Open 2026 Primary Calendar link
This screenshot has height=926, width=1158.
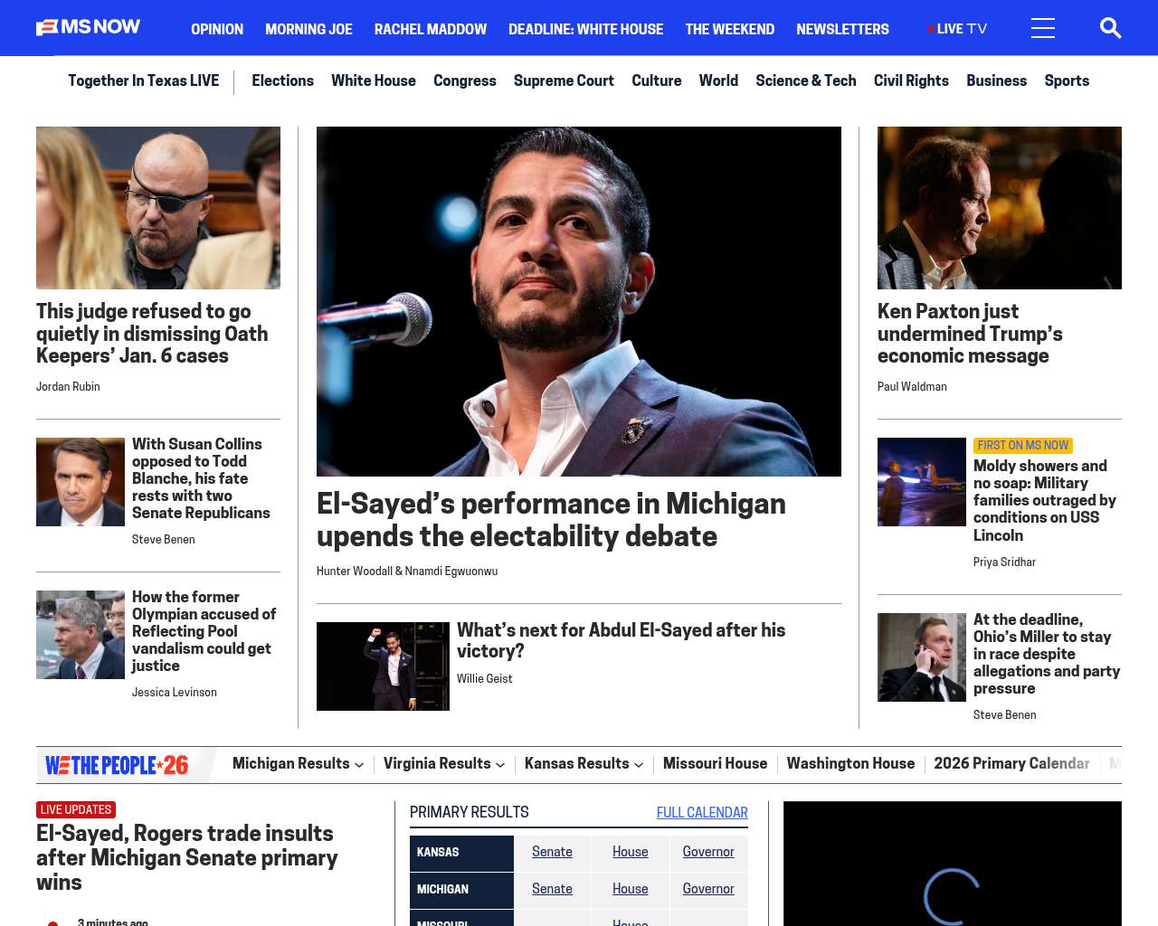[x=1011, y=764]
